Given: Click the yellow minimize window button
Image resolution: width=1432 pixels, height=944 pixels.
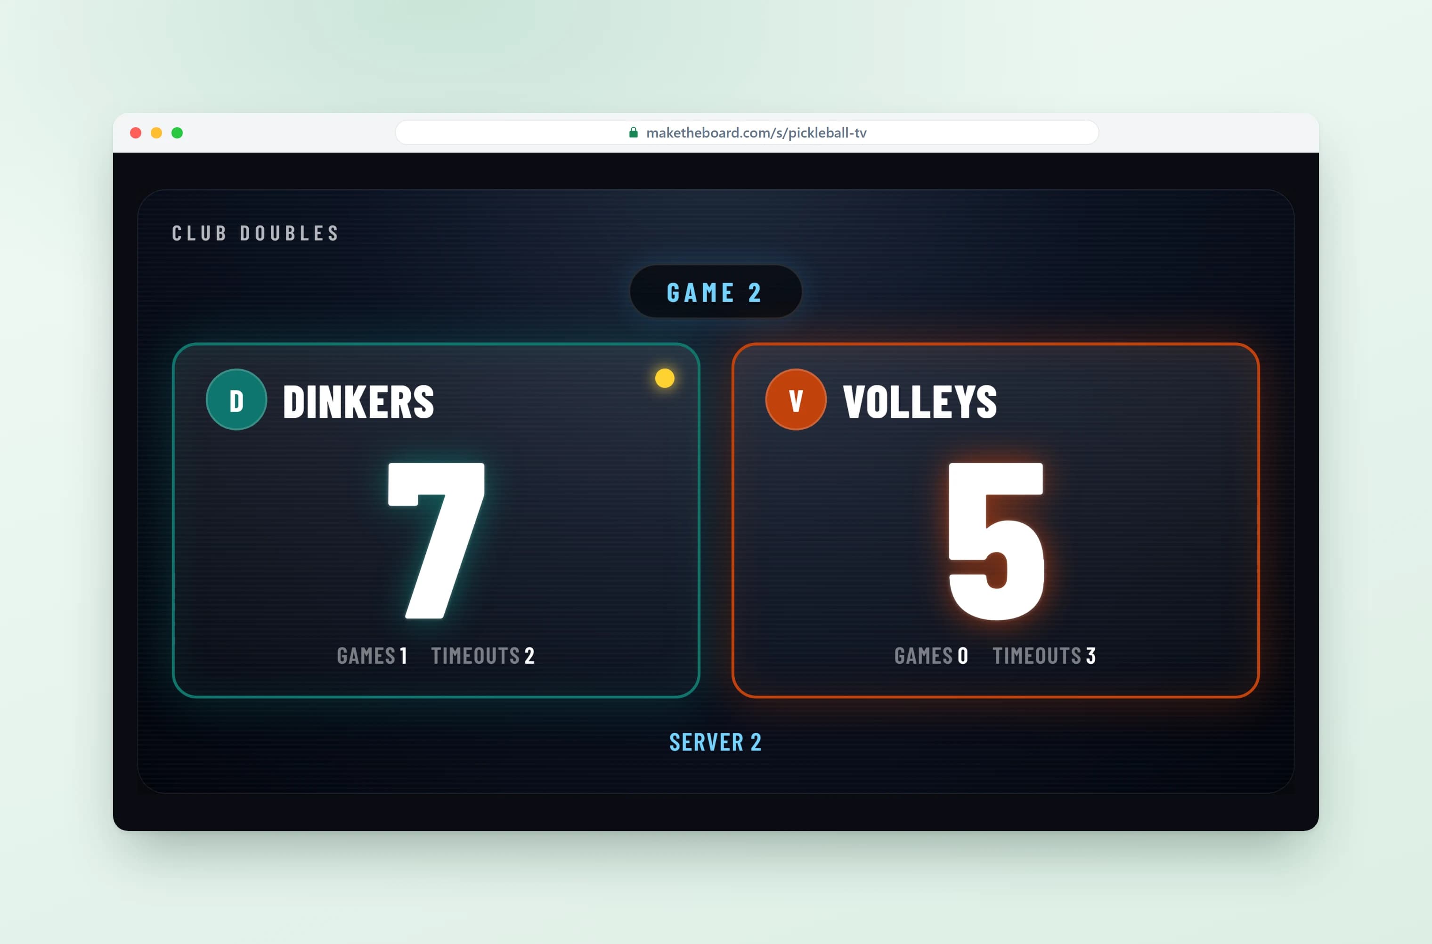Looking at the screenshot, I should (156, 133).
